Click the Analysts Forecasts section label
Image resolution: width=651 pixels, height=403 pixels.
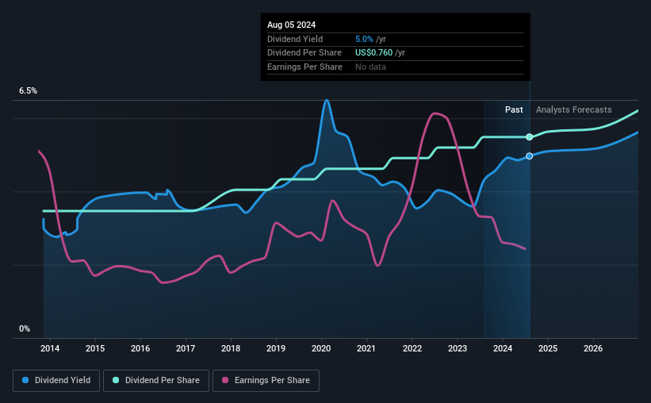pos(574,109)
